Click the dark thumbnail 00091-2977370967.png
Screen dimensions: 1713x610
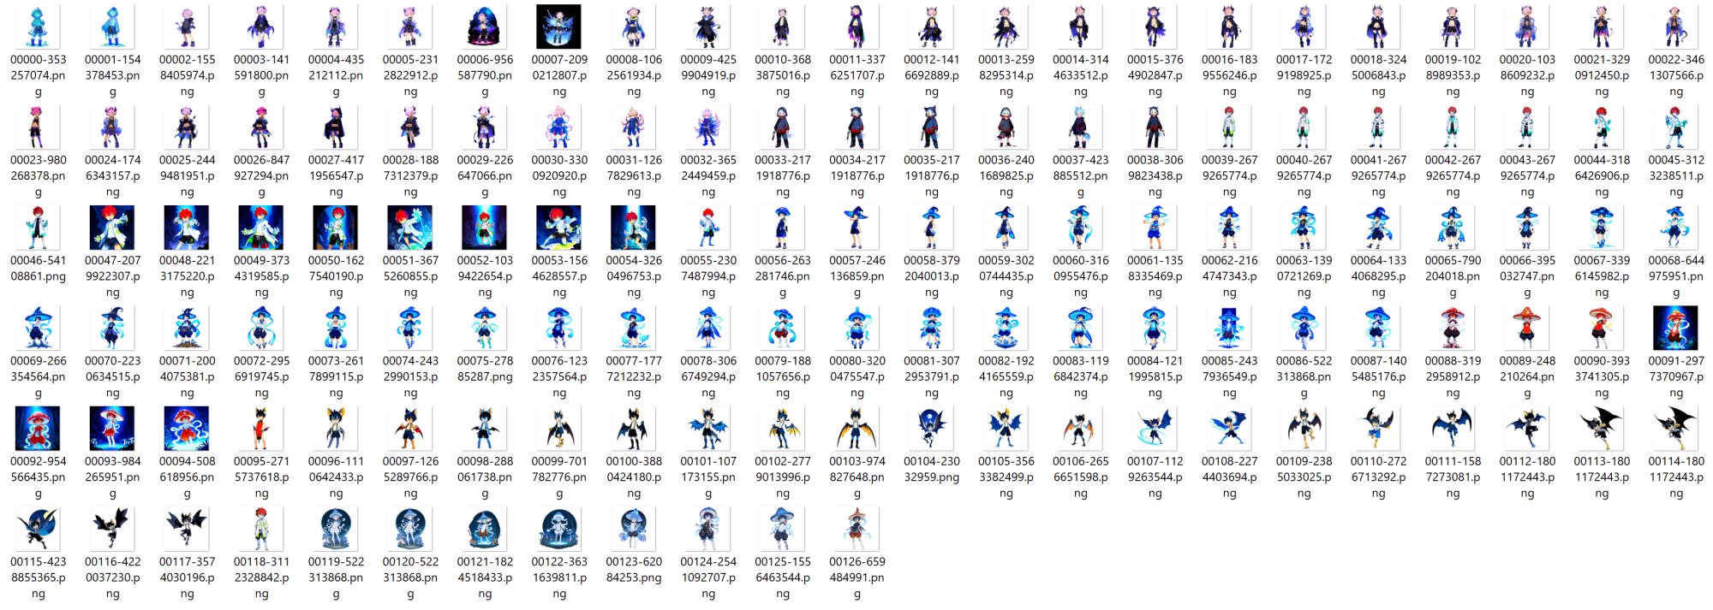[x=1676, y=328]
